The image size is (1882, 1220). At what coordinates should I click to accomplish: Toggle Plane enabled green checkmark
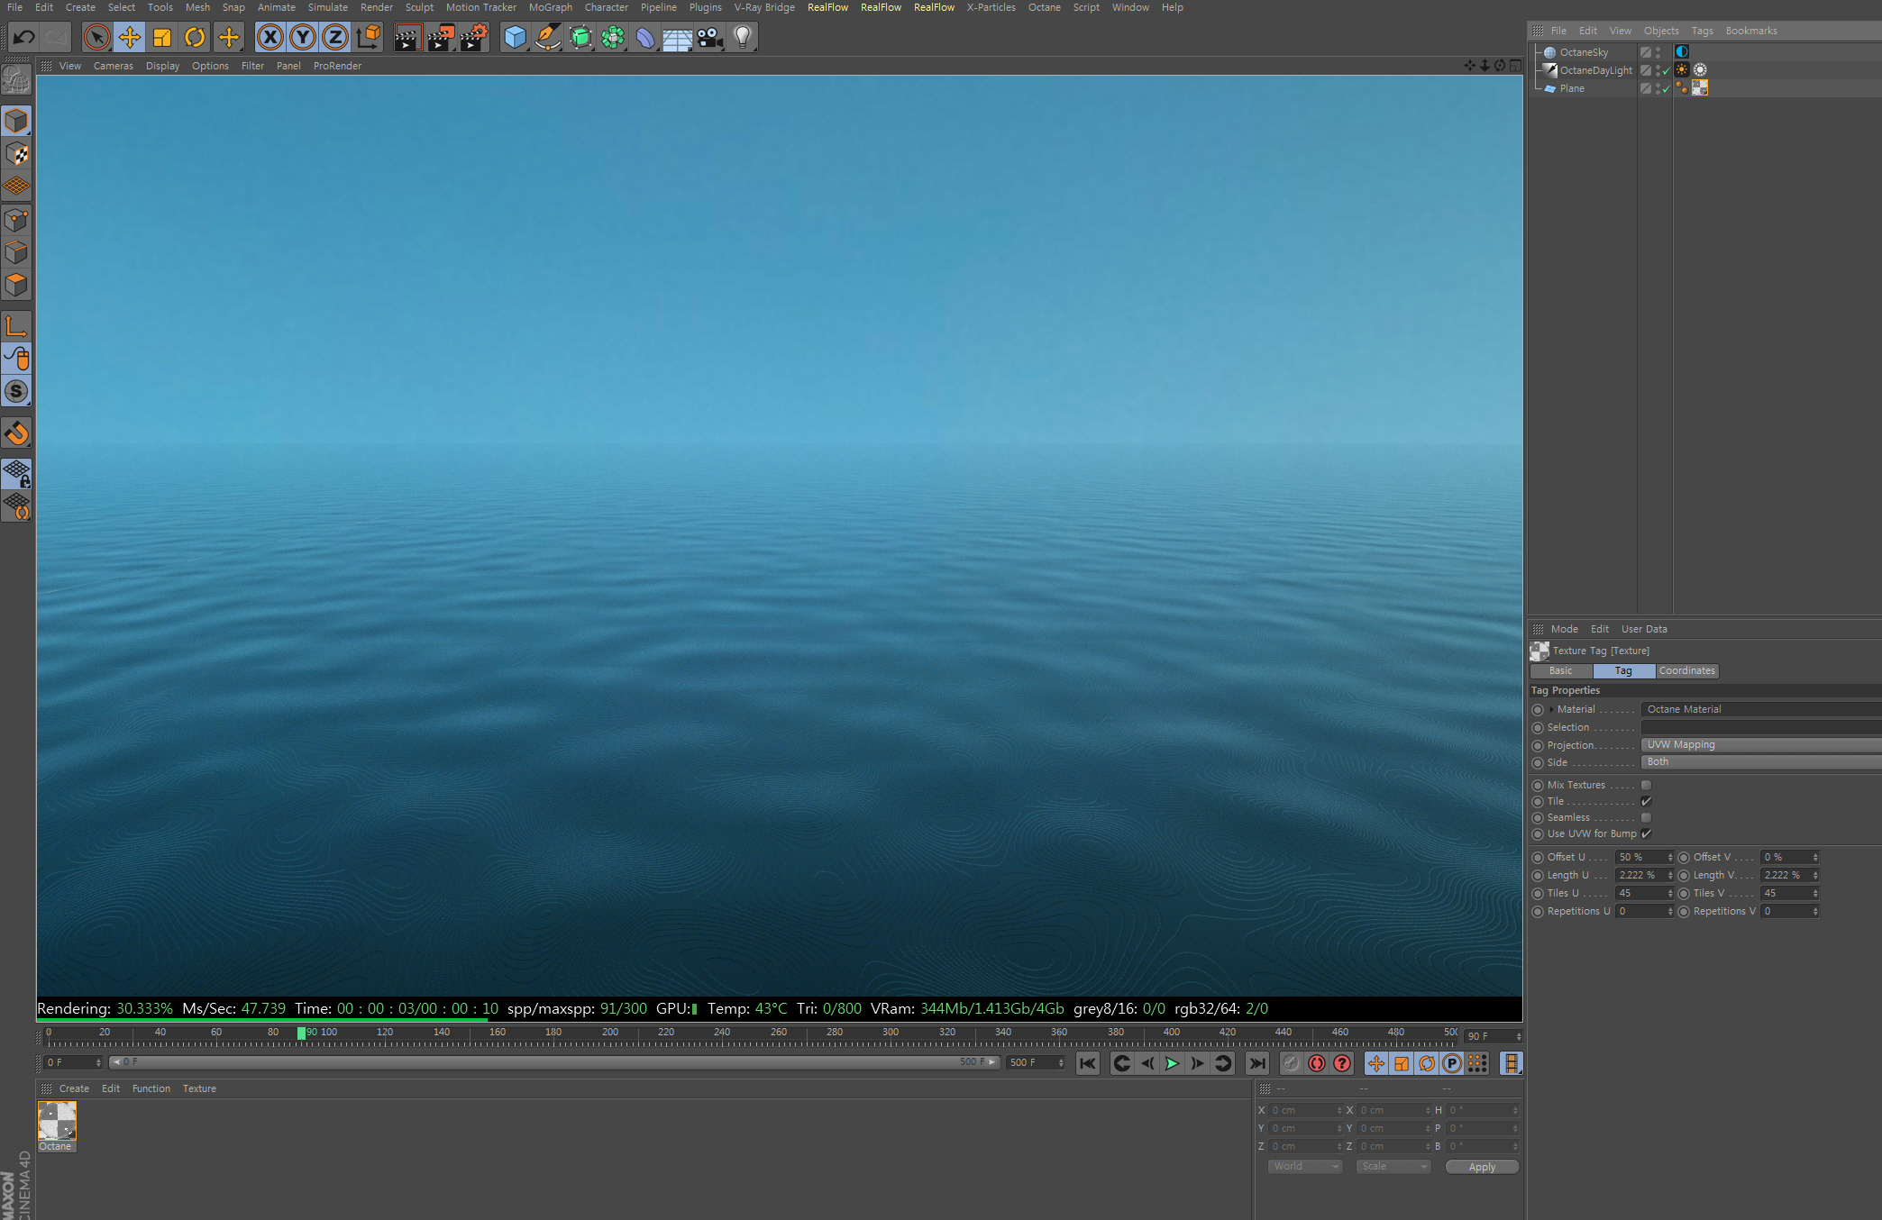click(1666, 89)
